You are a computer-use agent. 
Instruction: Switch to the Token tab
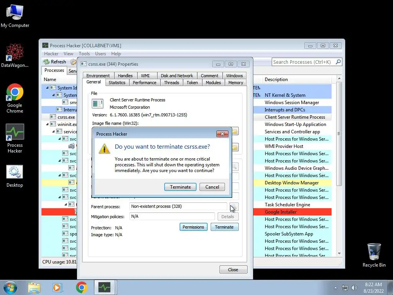click(x=192, y=83)
